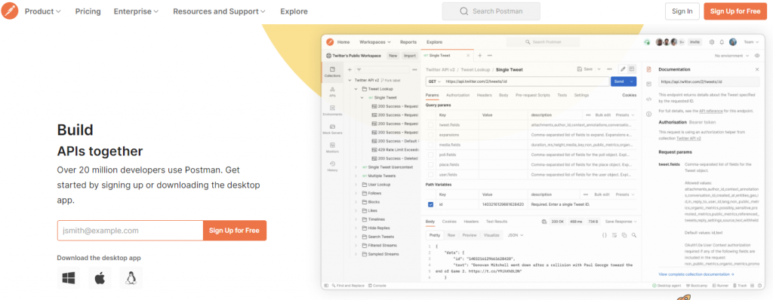
Task: Click the Invite button in app header
Action: tap(694, 42)
